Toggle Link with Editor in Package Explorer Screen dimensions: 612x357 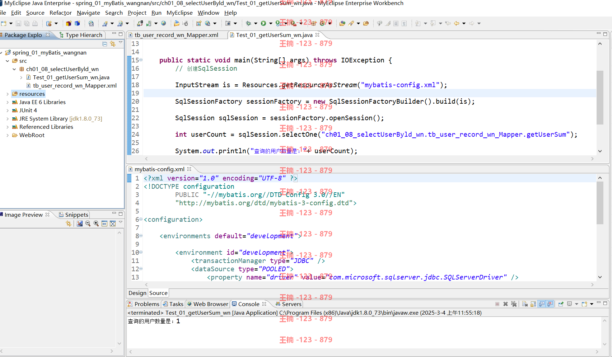[113, 44]
